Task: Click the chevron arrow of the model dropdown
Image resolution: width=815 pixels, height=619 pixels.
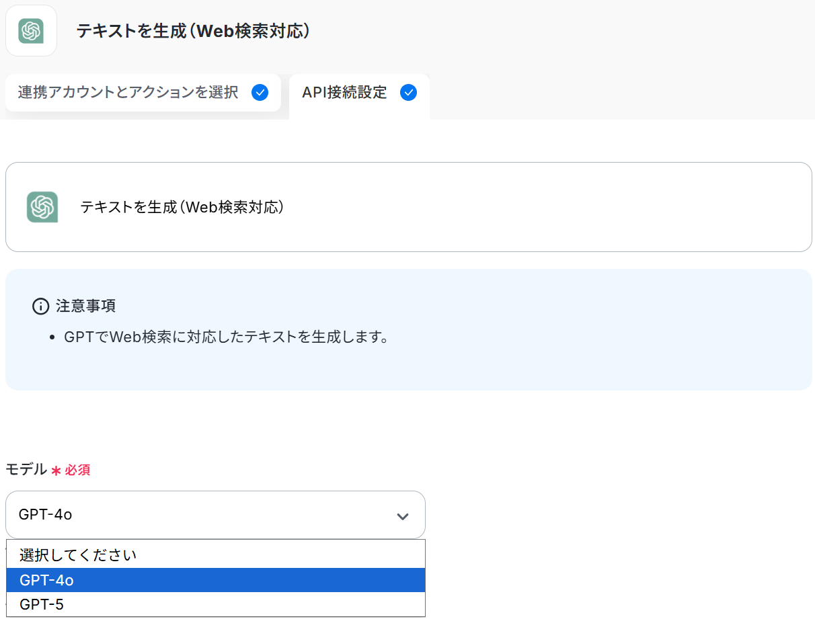Action: pos(403,516)
